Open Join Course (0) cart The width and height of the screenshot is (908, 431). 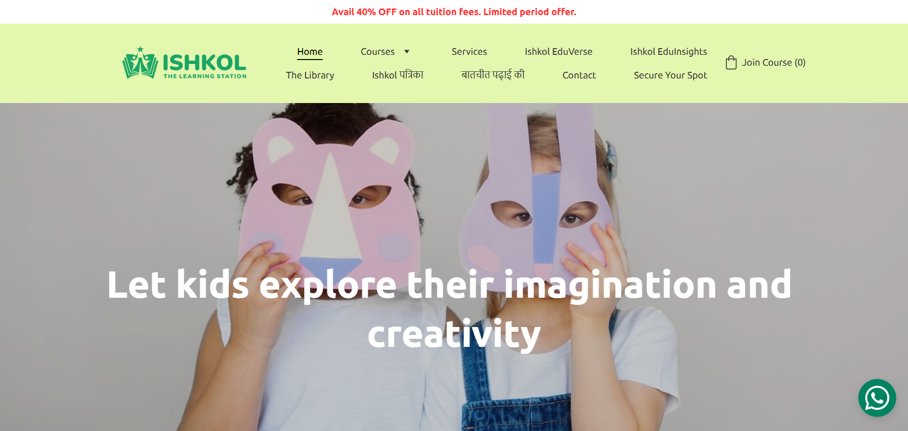tap(774, 62)
